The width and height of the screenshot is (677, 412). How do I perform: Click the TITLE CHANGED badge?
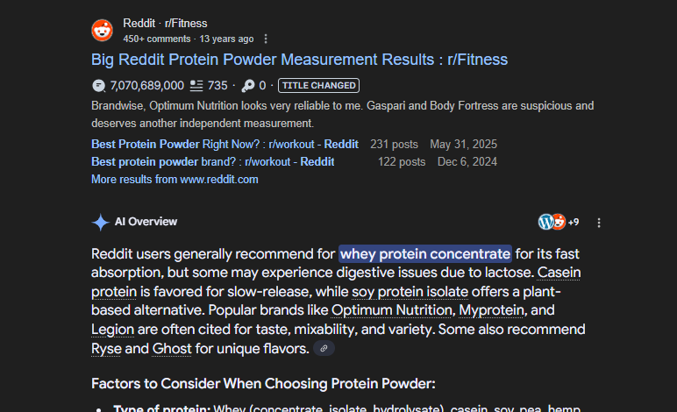coord(318,85)
